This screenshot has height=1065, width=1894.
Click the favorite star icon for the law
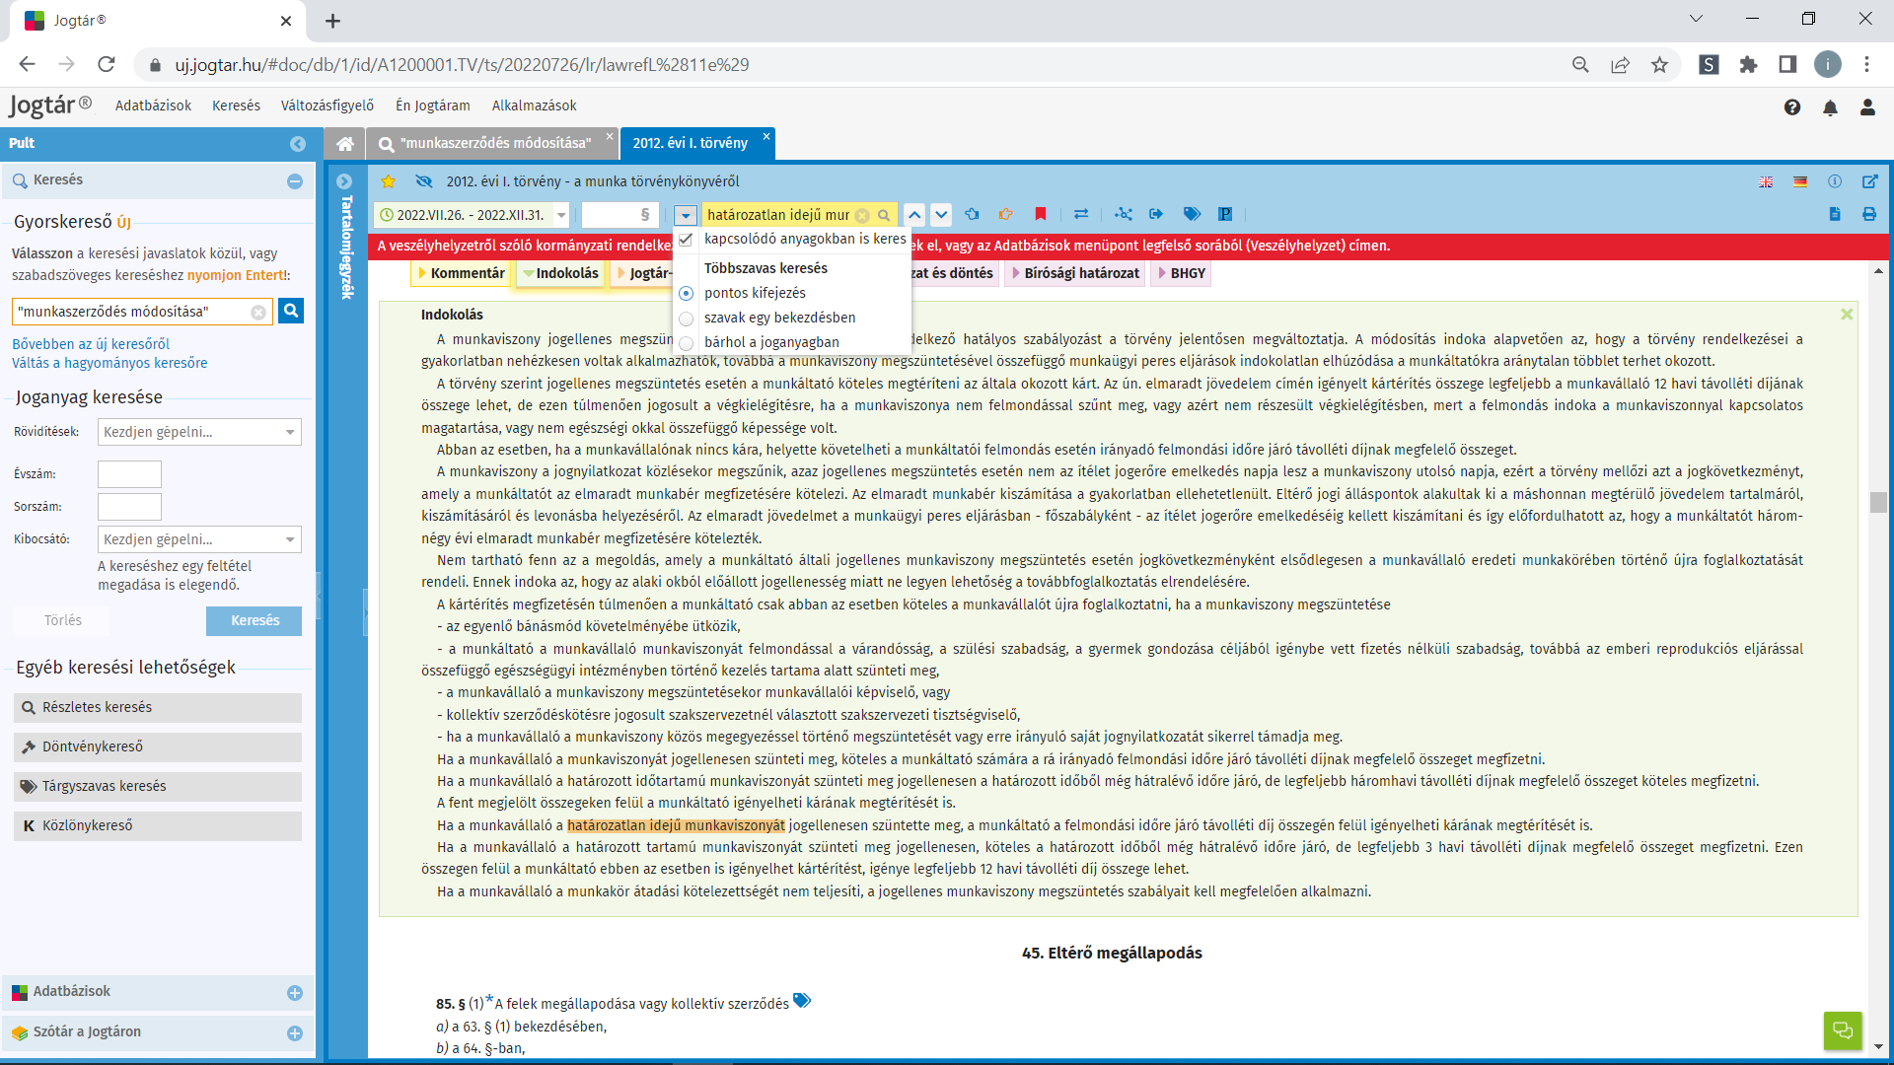tap(389, 181)
